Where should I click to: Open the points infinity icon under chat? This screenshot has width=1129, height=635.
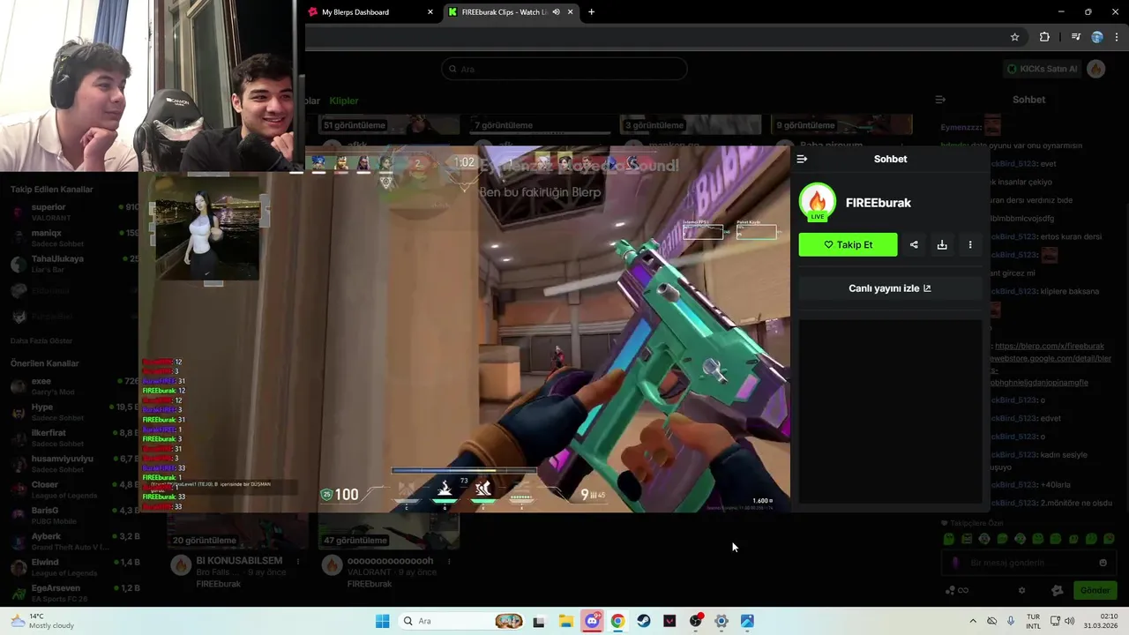[x=956, y=591]
